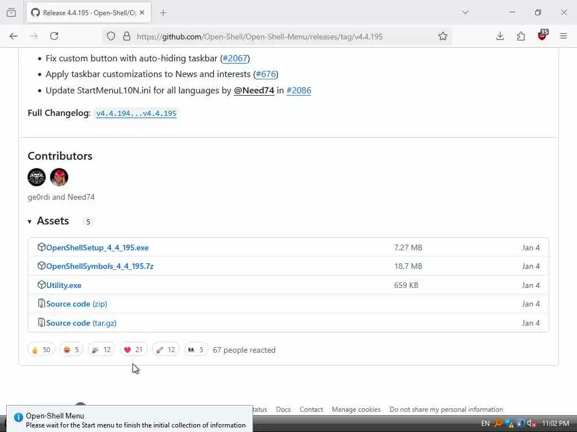577x432 pixels.
Task: Download Utility.exe asset
Action: pos(64,285)
